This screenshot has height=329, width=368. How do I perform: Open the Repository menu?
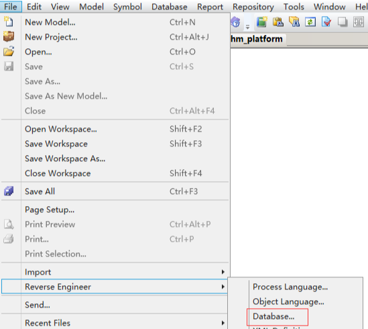(253, 7)
